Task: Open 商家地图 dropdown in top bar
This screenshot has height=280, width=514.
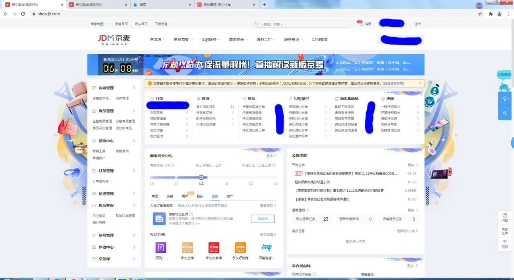Action: point(100,24)
